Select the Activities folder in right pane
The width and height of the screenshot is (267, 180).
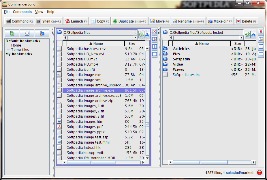181,49
